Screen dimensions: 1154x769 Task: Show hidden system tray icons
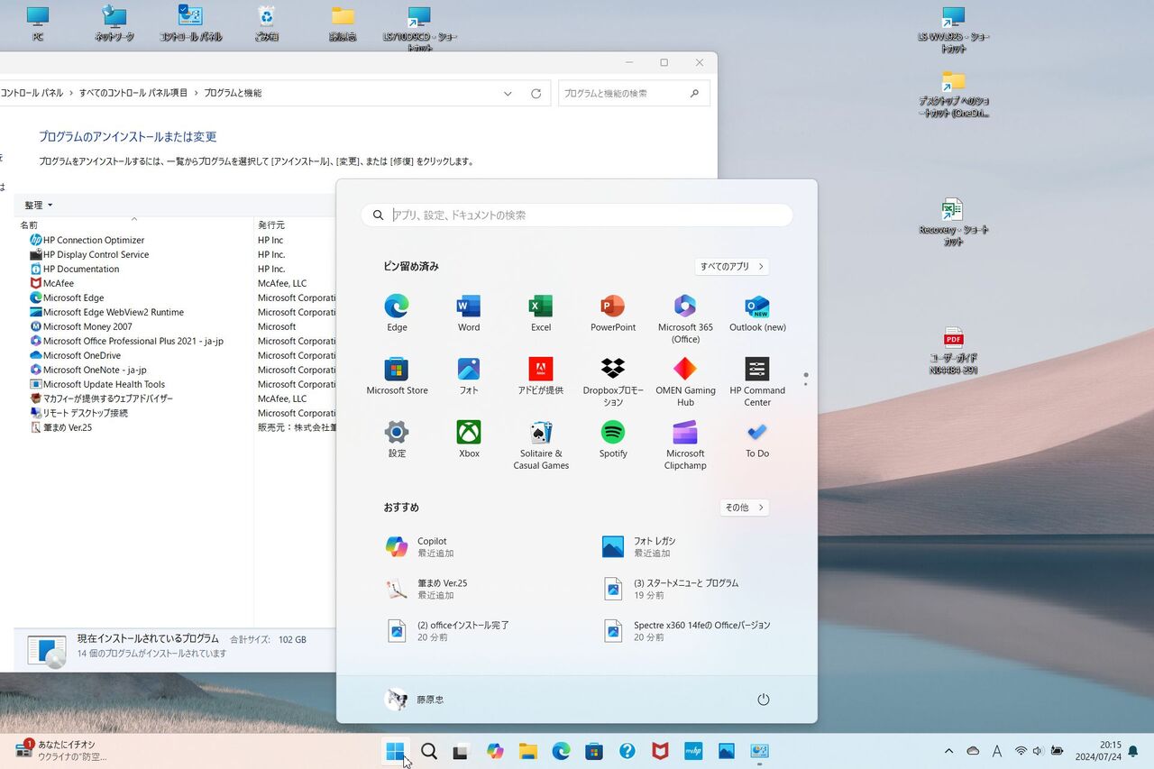click(948, 751)
